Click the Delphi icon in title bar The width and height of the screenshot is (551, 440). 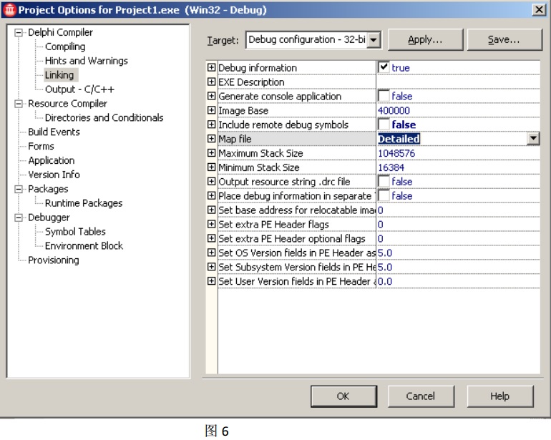[8, 9]
